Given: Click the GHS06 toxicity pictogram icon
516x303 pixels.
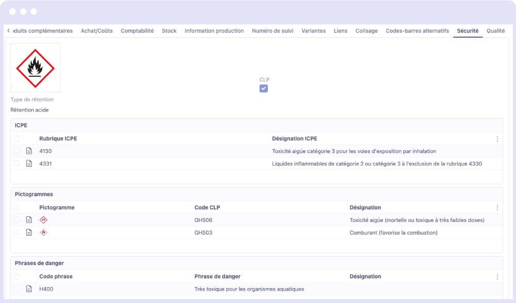Looking at the screenshot, I should tap(43, 220).
